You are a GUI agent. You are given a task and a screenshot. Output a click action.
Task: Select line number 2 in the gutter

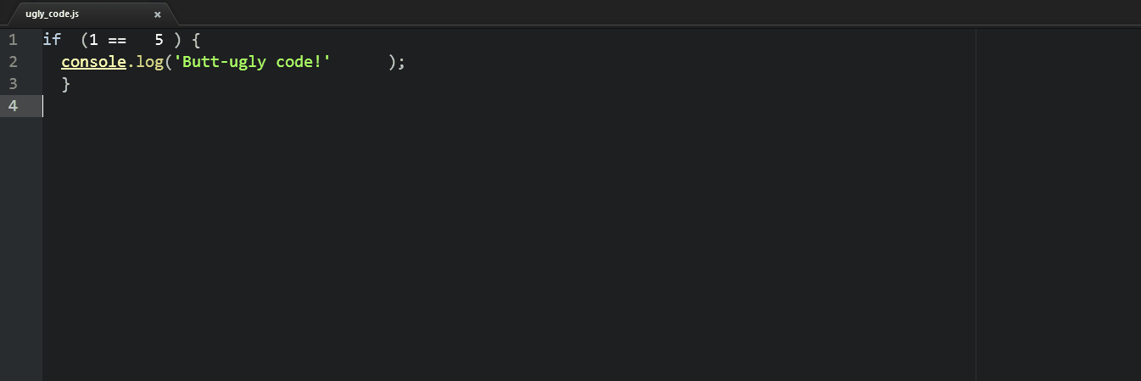[x=13, y=62]
